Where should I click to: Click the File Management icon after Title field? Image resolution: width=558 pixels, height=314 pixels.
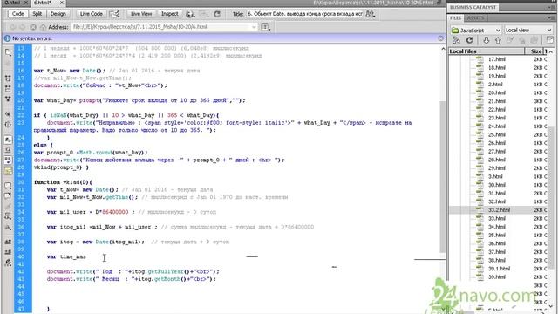(x=371, y=14)
